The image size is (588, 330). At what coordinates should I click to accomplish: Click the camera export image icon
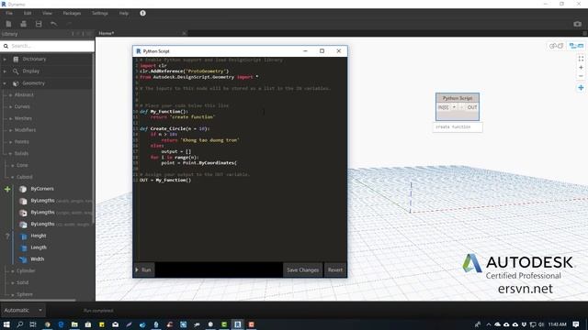578,24
